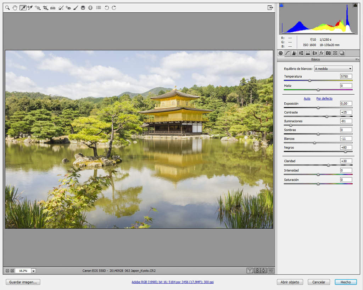Viewport: 363px width, 290px height.
Task: Select the Crop tool
Action: pyautogui.click(x=45, y=8)
